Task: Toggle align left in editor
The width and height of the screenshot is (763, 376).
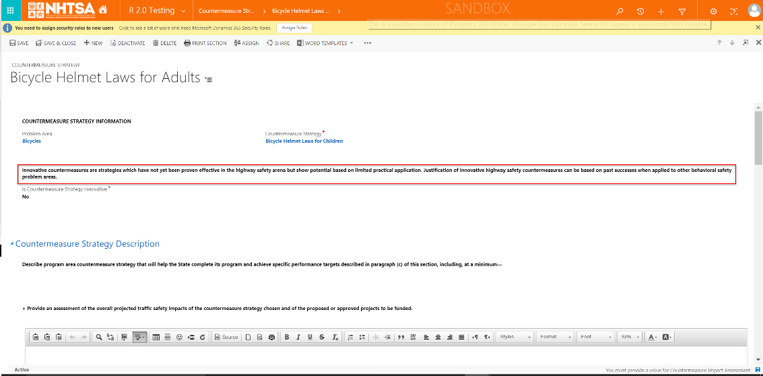Action: 427,337
